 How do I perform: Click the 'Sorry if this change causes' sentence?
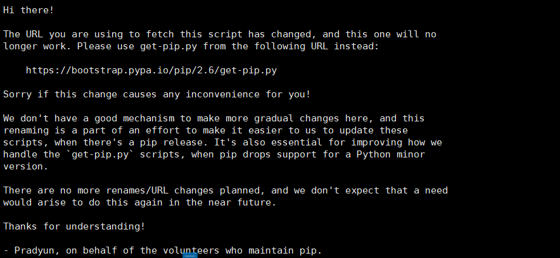[x=80, y=94]
